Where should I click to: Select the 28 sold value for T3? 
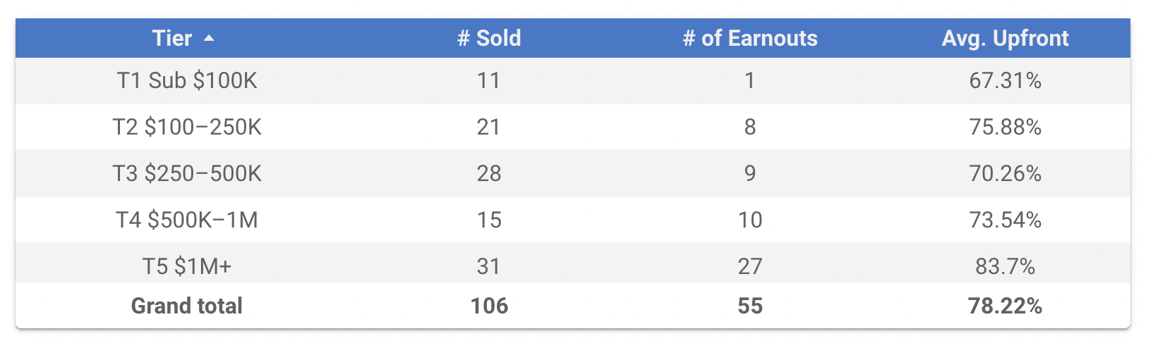[x=489, y=174]
